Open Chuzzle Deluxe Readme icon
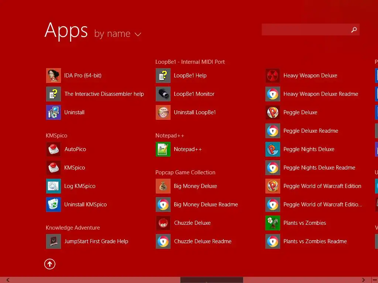378x283 pixels. [x=163, y=241]
